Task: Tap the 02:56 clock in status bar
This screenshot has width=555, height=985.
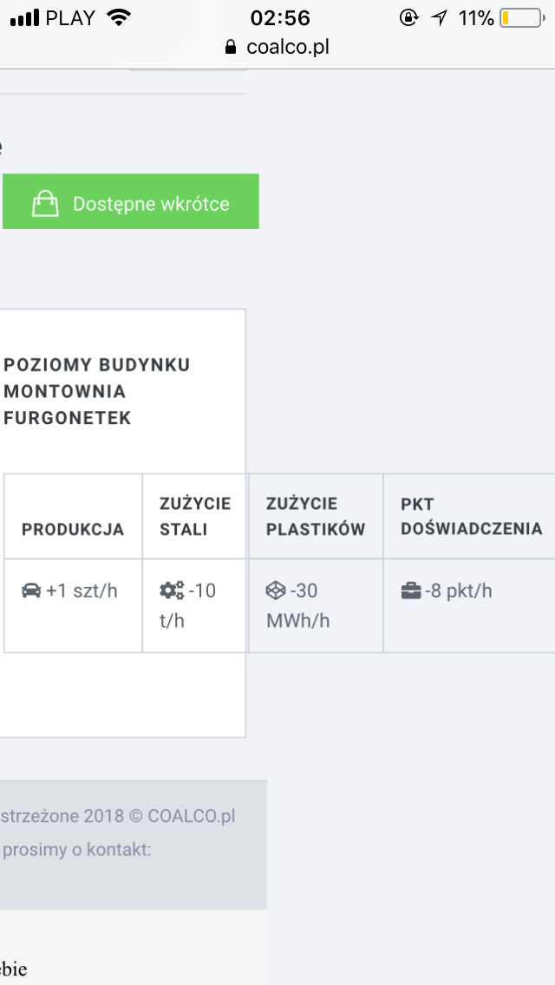Action: pos(280,17)
